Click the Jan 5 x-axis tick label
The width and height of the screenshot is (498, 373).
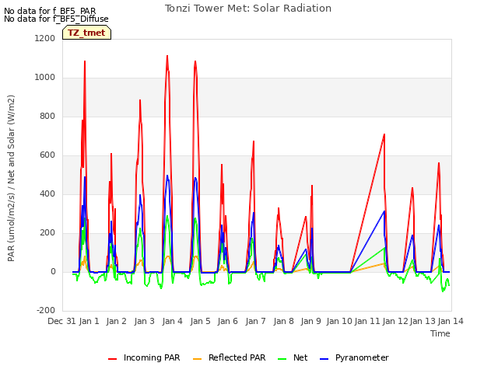point(201,321)
